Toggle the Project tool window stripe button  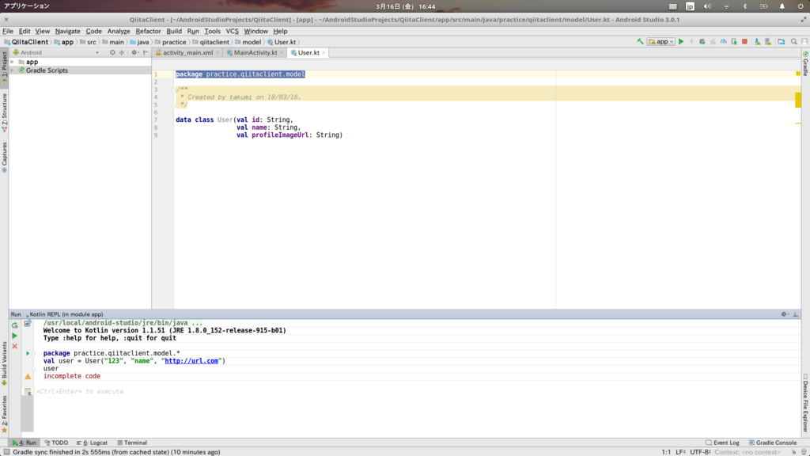click(x=4, y=67)
